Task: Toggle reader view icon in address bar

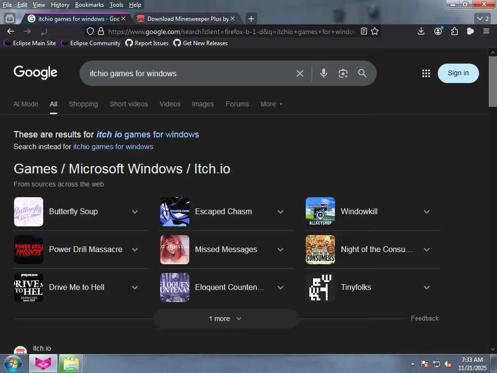Action: click(364, 31)
